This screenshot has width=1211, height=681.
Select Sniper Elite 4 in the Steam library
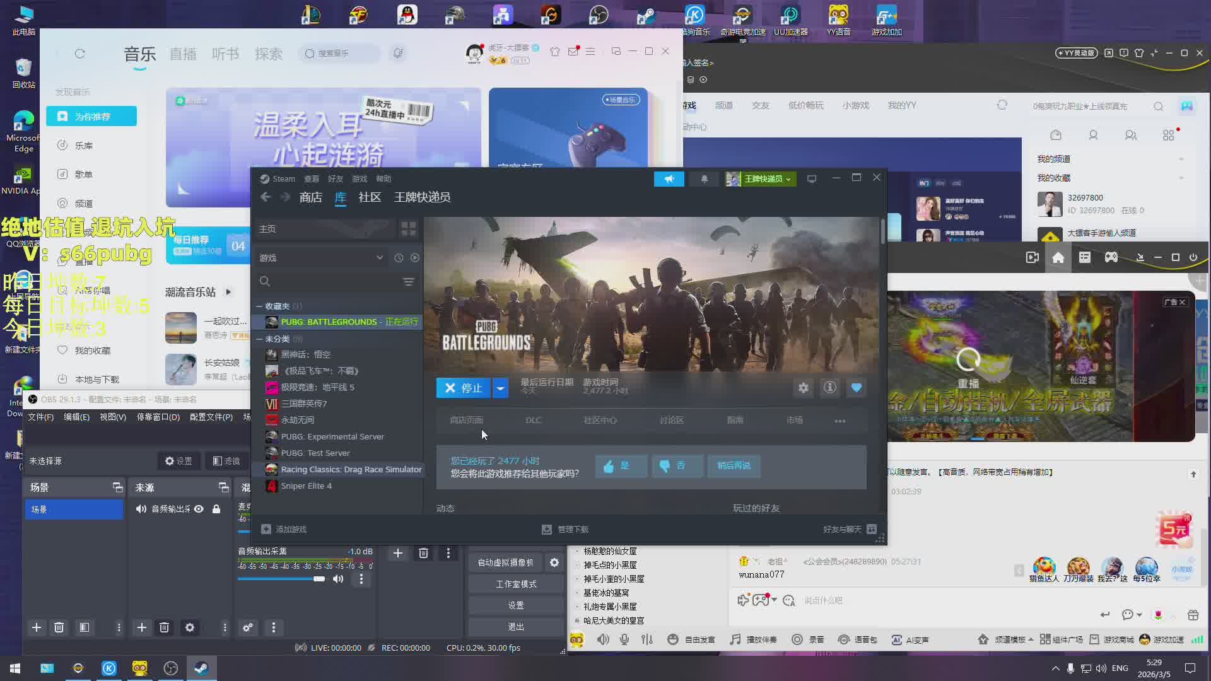tap(306, 486)
